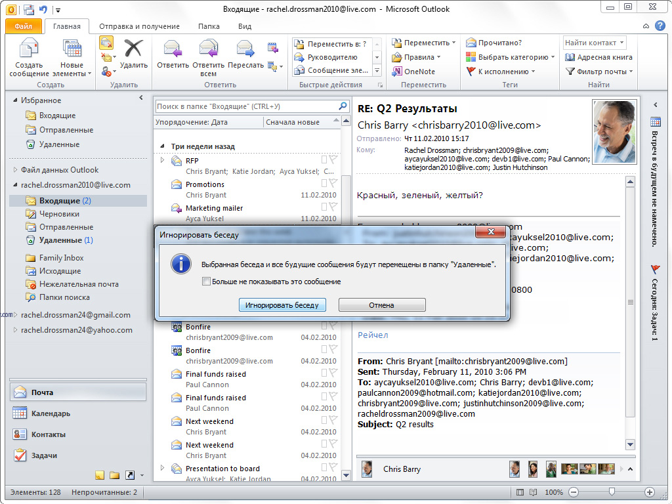Image resolution: width=672 pixels, height=504 pixels.
Task: Expand the Presentation to board conversation
Action: (162, 467)
